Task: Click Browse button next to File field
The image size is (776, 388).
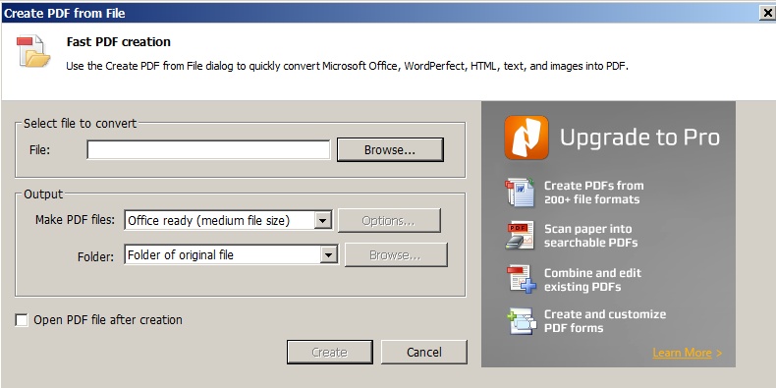Action: (390, 150)
